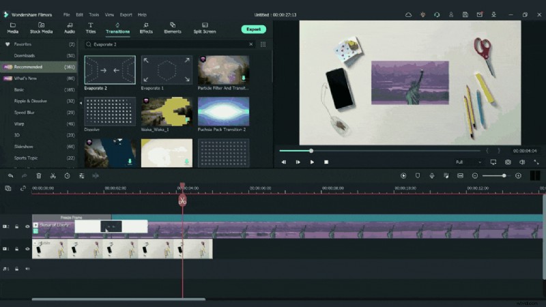Image resolution: width=546 pixels, height=307 pixels.
Task: Hide video track 2 with eye icon
Action: (x=27, y=226)
